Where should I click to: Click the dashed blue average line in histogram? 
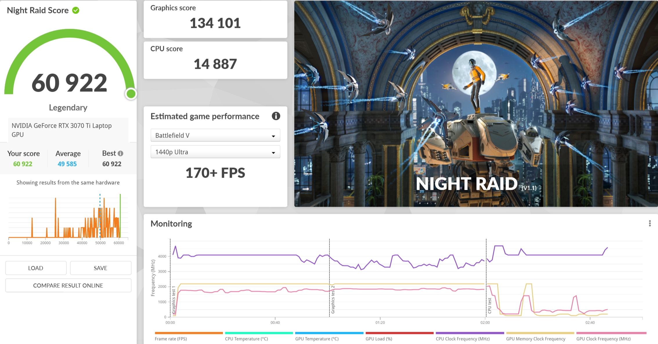click(x=100, y=216)
